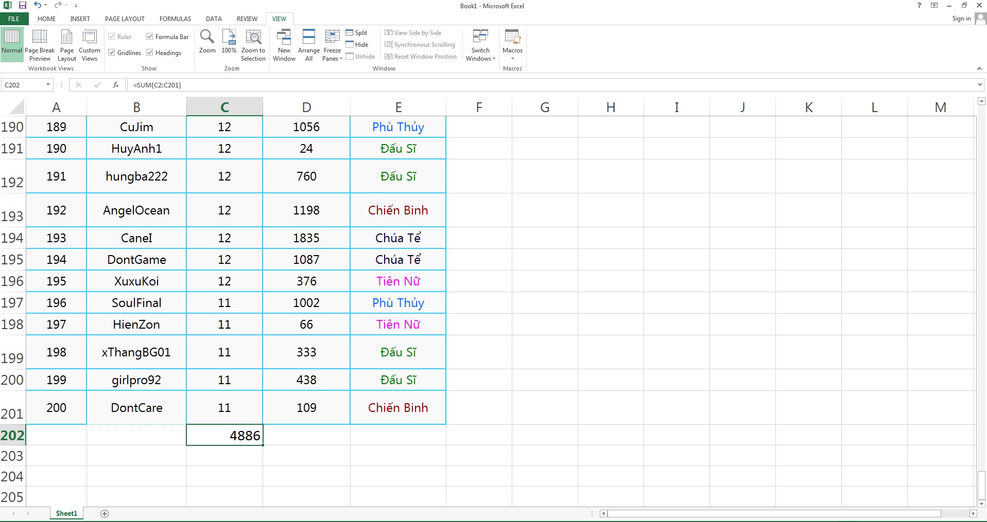Click the vertical scrollbar thumb
987x522 pixels.
(x=981, y=484)
